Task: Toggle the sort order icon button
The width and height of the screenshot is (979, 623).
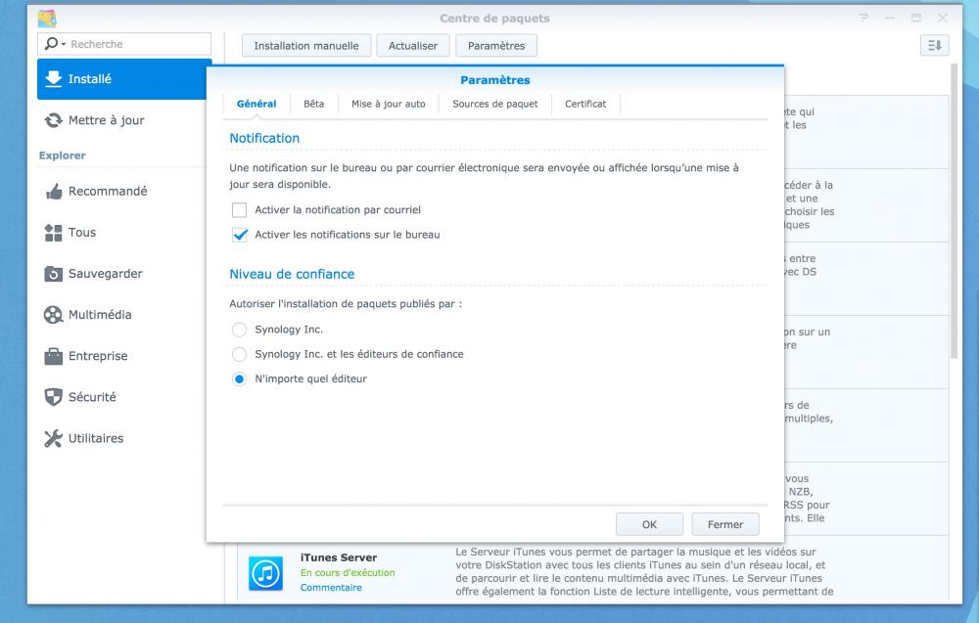Action: point(934,46)
